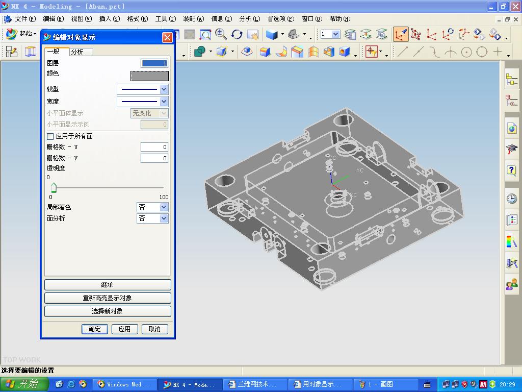Open the 工具(T) menu
Screen dimensions: 522x392
(166, 19)
